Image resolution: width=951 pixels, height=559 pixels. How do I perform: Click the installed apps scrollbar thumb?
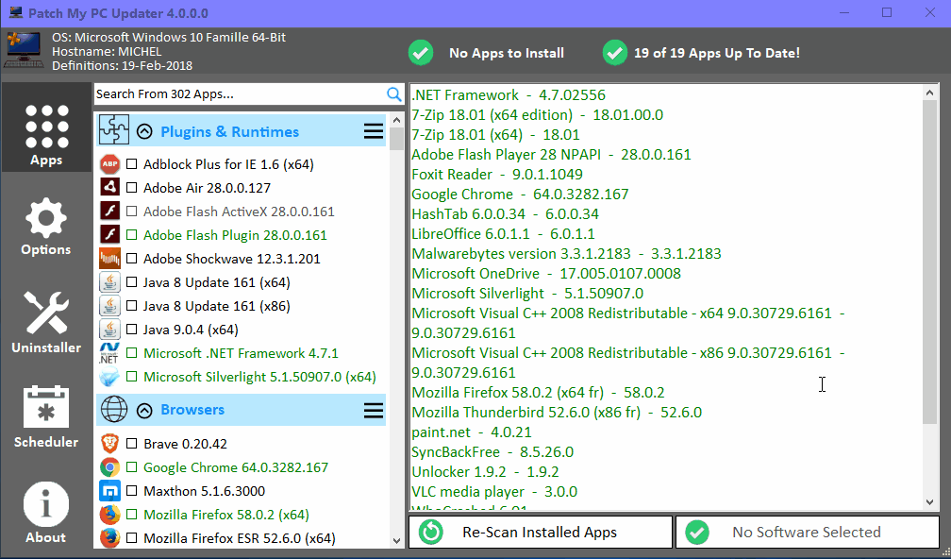pyautogui.click(x=930, y=263)
